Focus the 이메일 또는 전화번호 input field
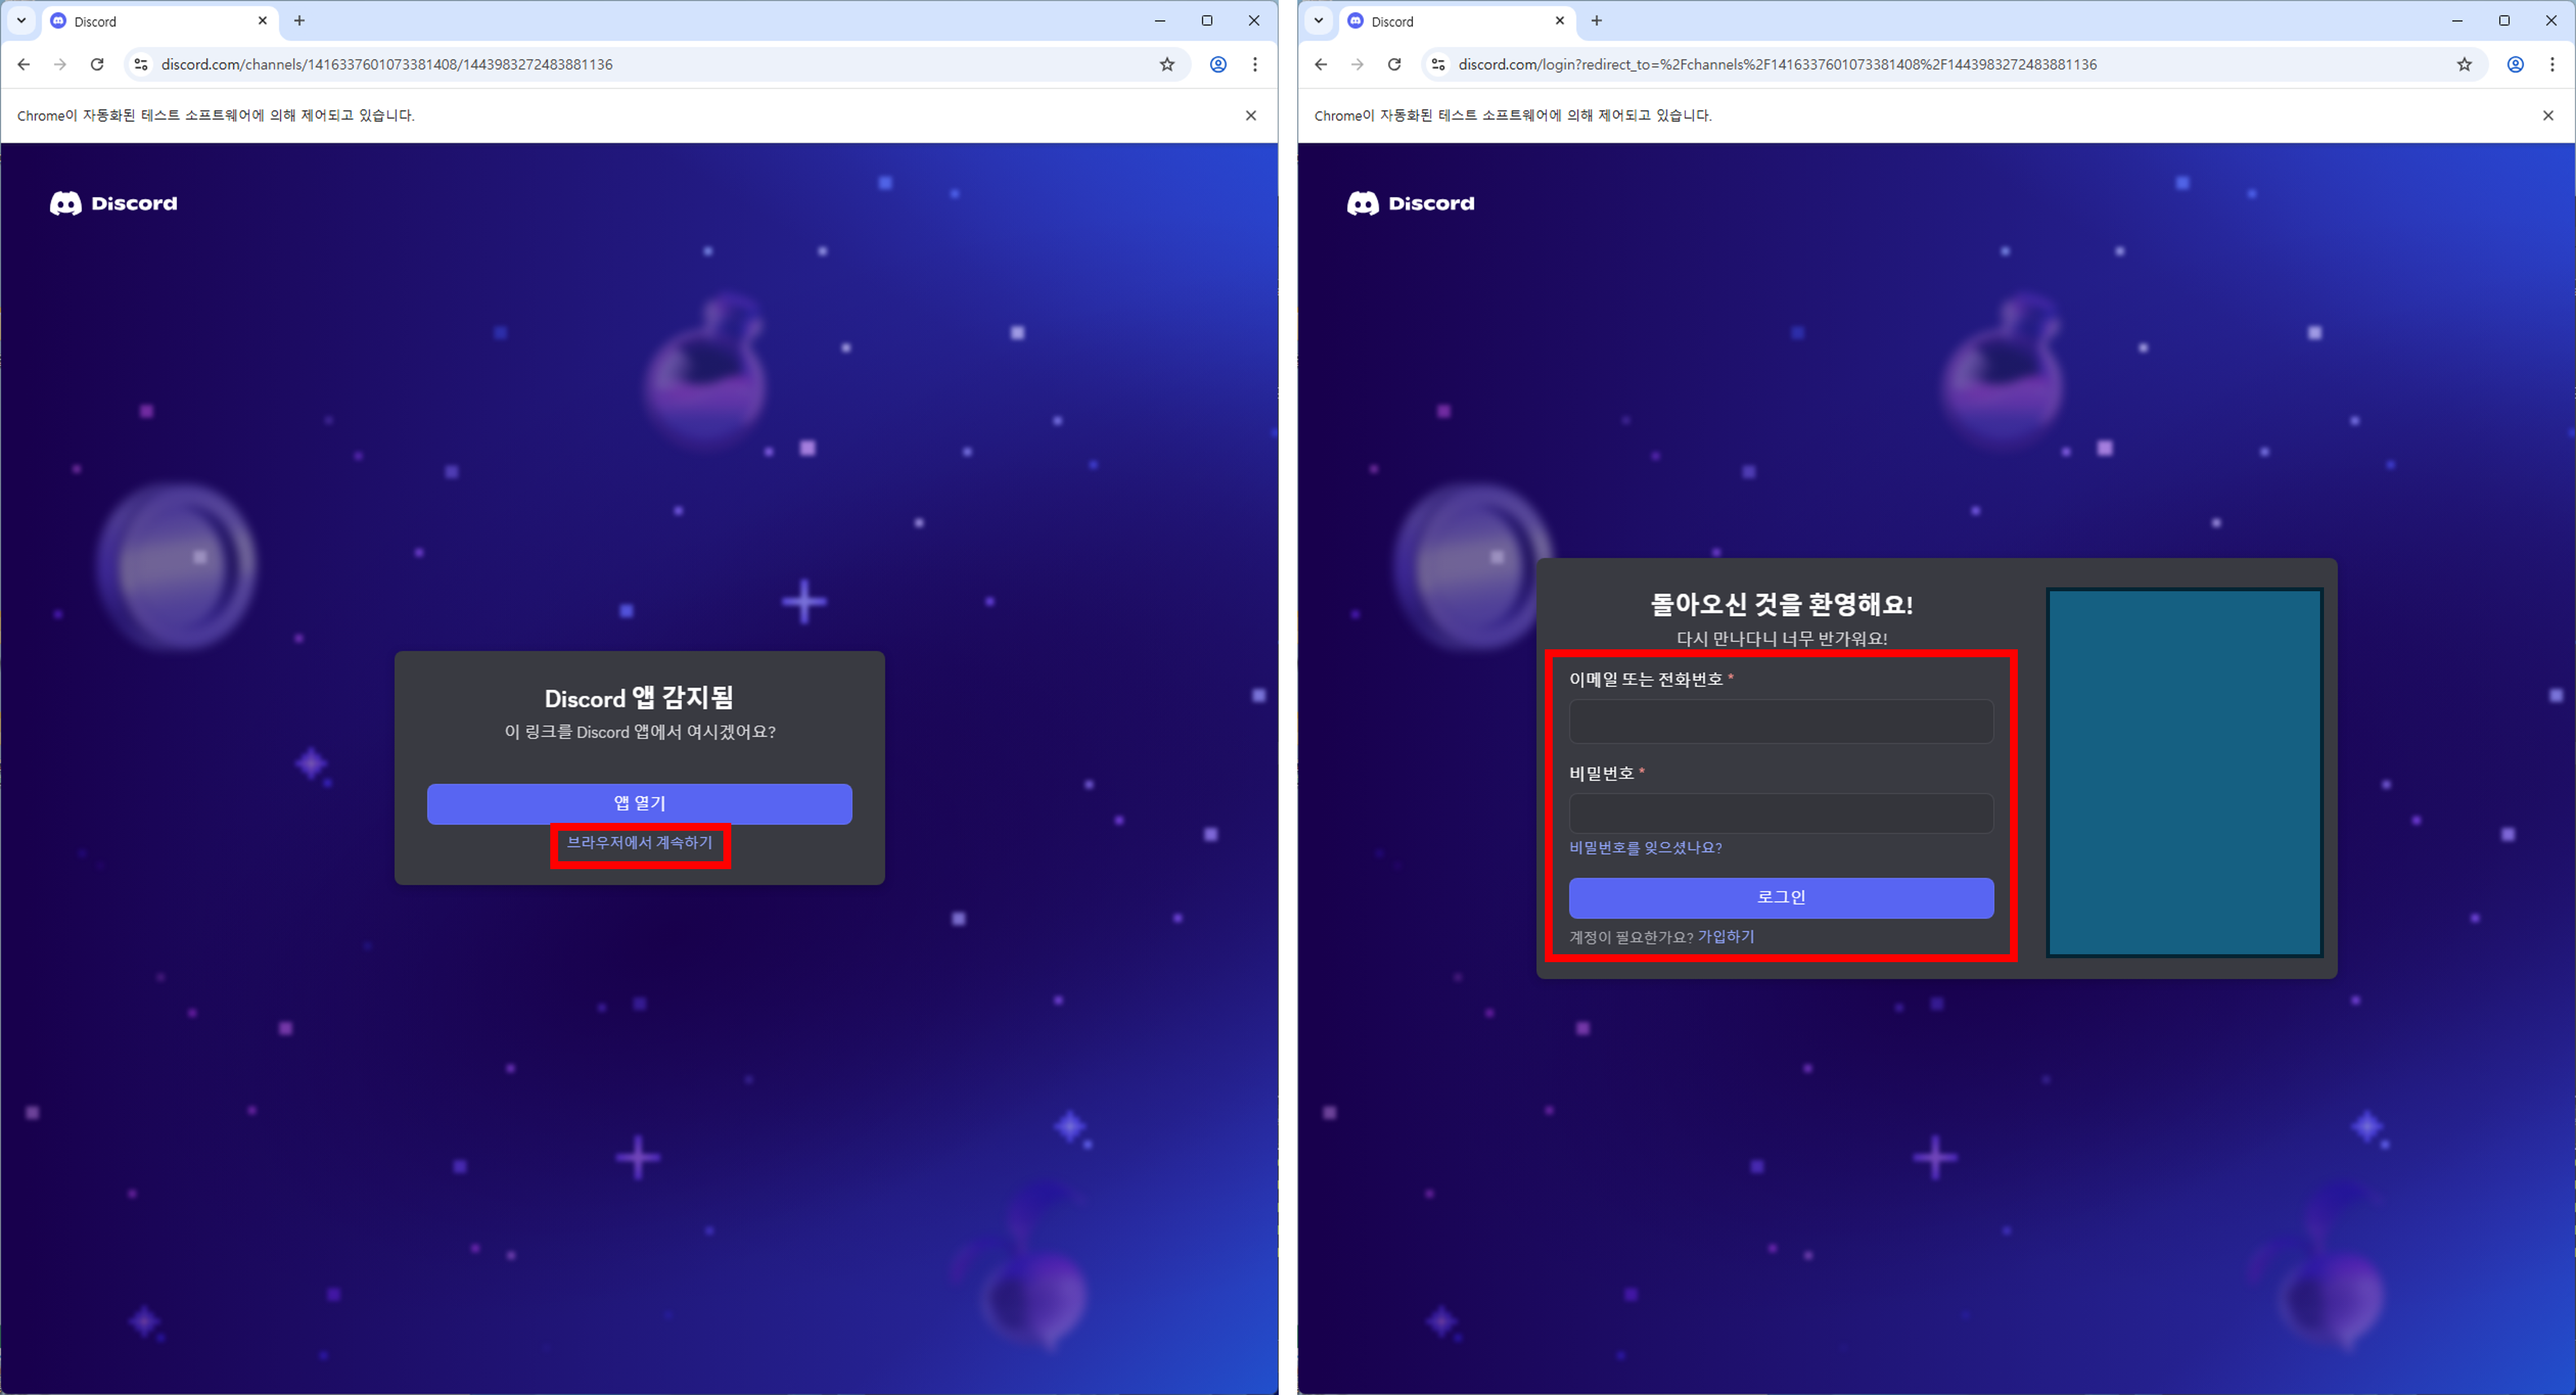This screenshot has height=1395, width=2576. coord(1780,721)
